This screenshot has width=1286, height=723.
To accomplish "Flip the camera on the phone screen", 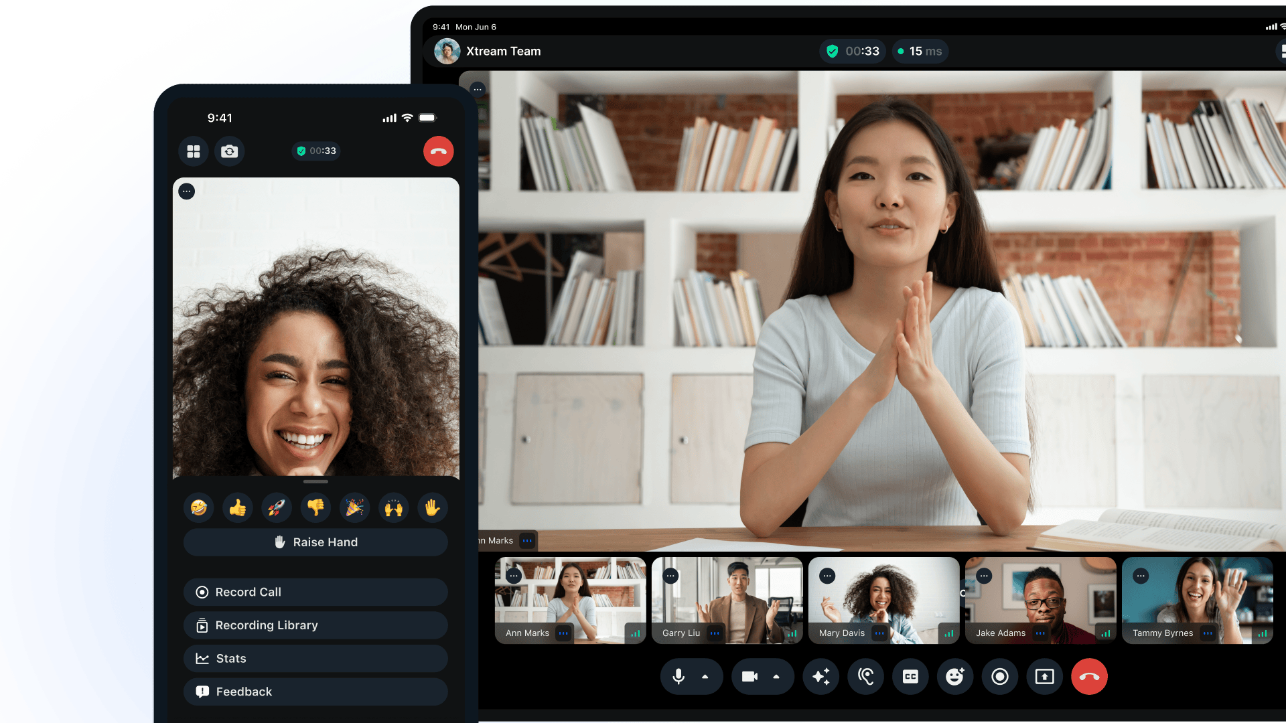I will [x=230, y=151].
